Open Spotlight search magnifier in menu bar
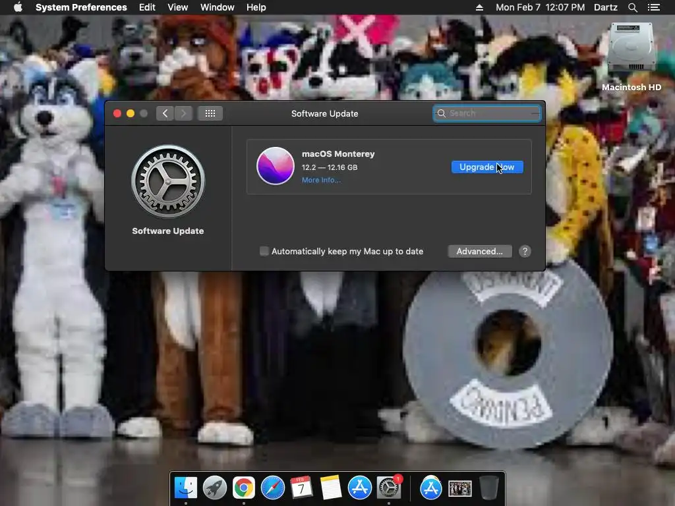The width and height of the screenshot is (675, 506). pos(632,7)
